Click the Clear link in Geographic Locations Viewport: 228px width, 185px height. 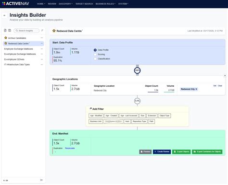[x=220, y=86]
